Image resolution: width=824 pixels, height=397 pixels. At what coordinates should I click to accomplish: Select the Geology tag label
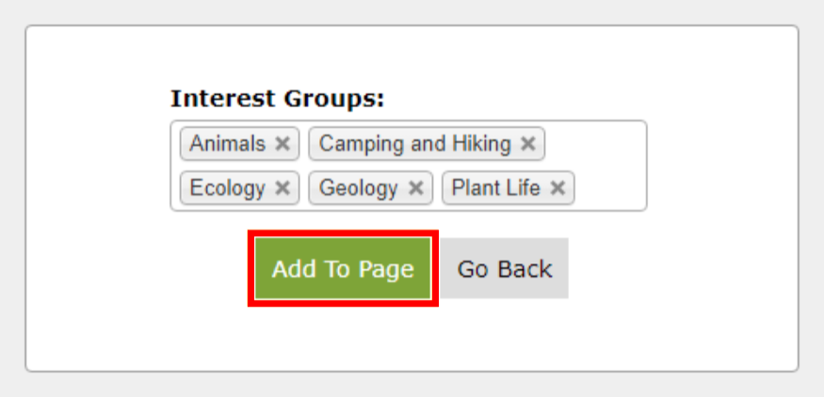(x=359, y=187)
